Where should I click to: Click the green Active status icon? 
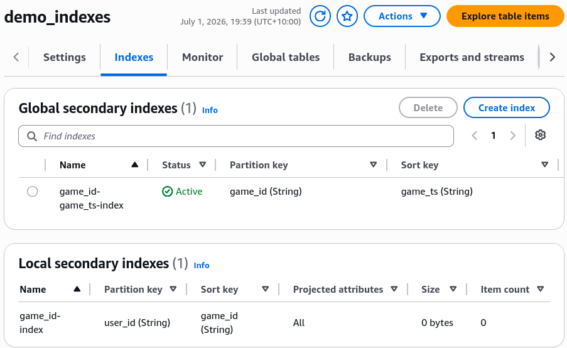(168, 192)
